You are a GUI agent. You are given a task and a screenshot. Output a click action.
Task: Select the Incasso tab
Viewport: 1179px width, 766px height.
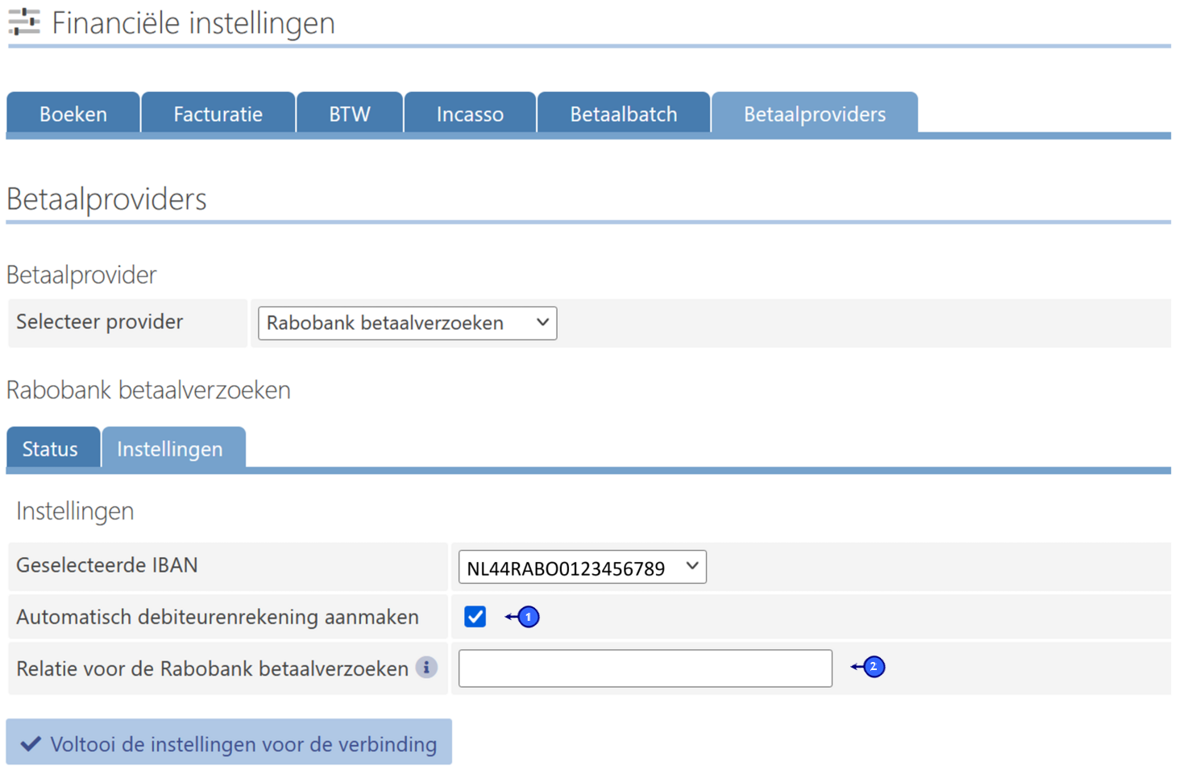[470, 114]
